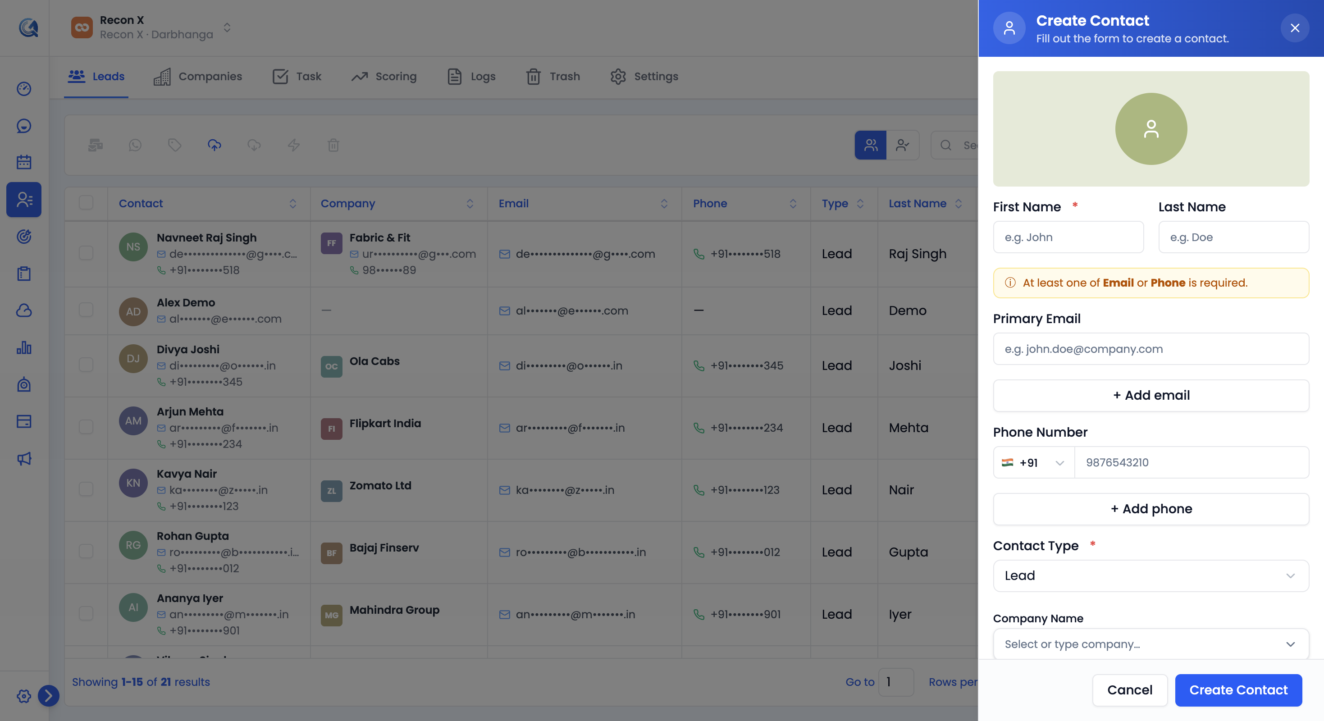Open the chat bubble icon in sidebar
The height and width of the screenshot is (721, 1324).
(23, 126)
